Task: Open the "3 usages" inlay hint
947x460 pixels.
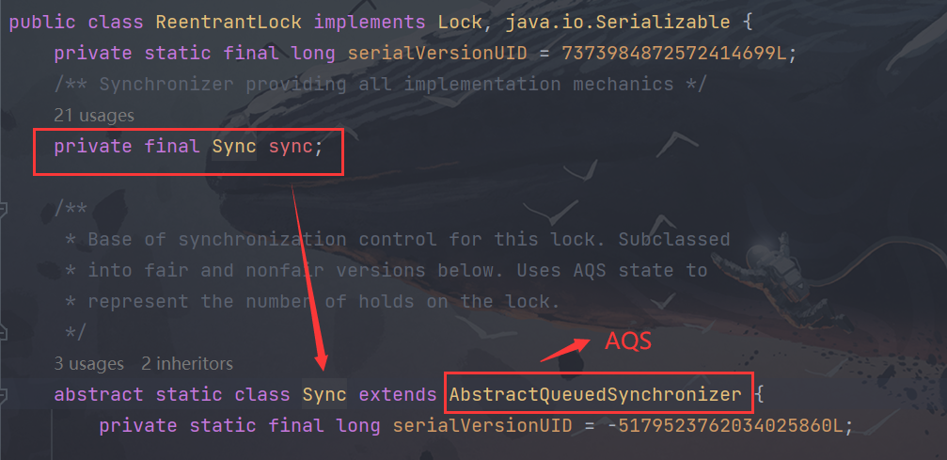Action: coord(88,364)
